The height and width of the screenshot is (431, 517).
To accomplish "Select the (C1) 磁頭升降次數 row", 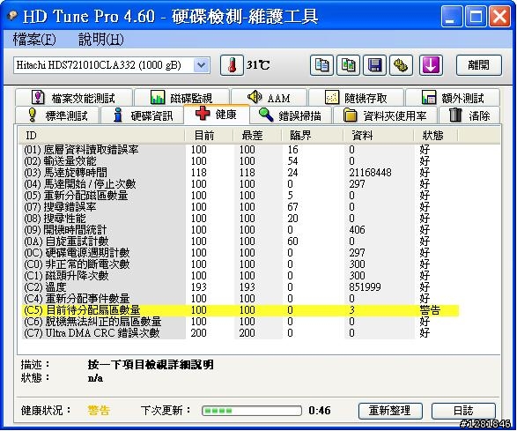I will point(240,276).
